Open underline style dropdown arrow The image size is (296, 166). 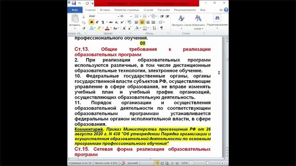106,22
